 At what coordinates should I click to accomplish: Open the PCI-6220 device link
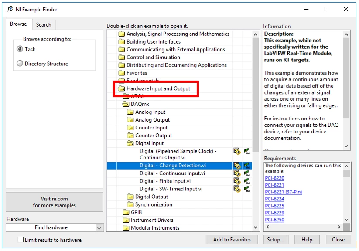[274, 178]
